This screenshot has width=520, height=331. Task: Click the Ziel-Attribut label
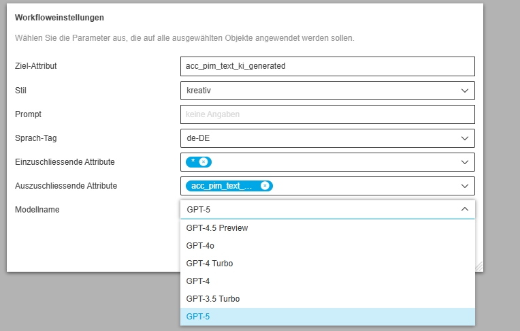[36, 66]
